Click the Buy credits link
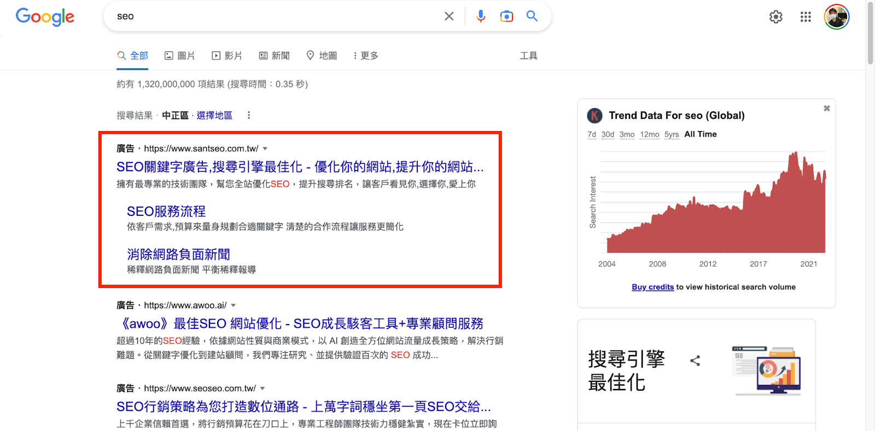Image resolution: width=875 pixels, height=431 pixels. 653,287
